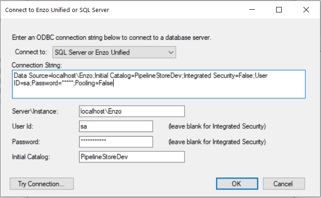Click the Integrated Security hint beside User Id
This screenshot has height=198, width=321.
pyautogui.click(x=217, y=126)
